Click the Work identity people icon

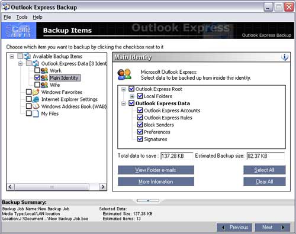[x=44, y=70]
